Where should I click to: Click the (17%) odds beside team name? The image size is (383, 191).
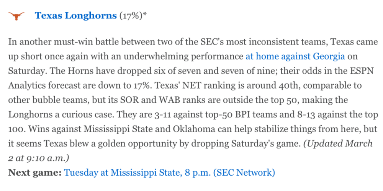[131, 16]
